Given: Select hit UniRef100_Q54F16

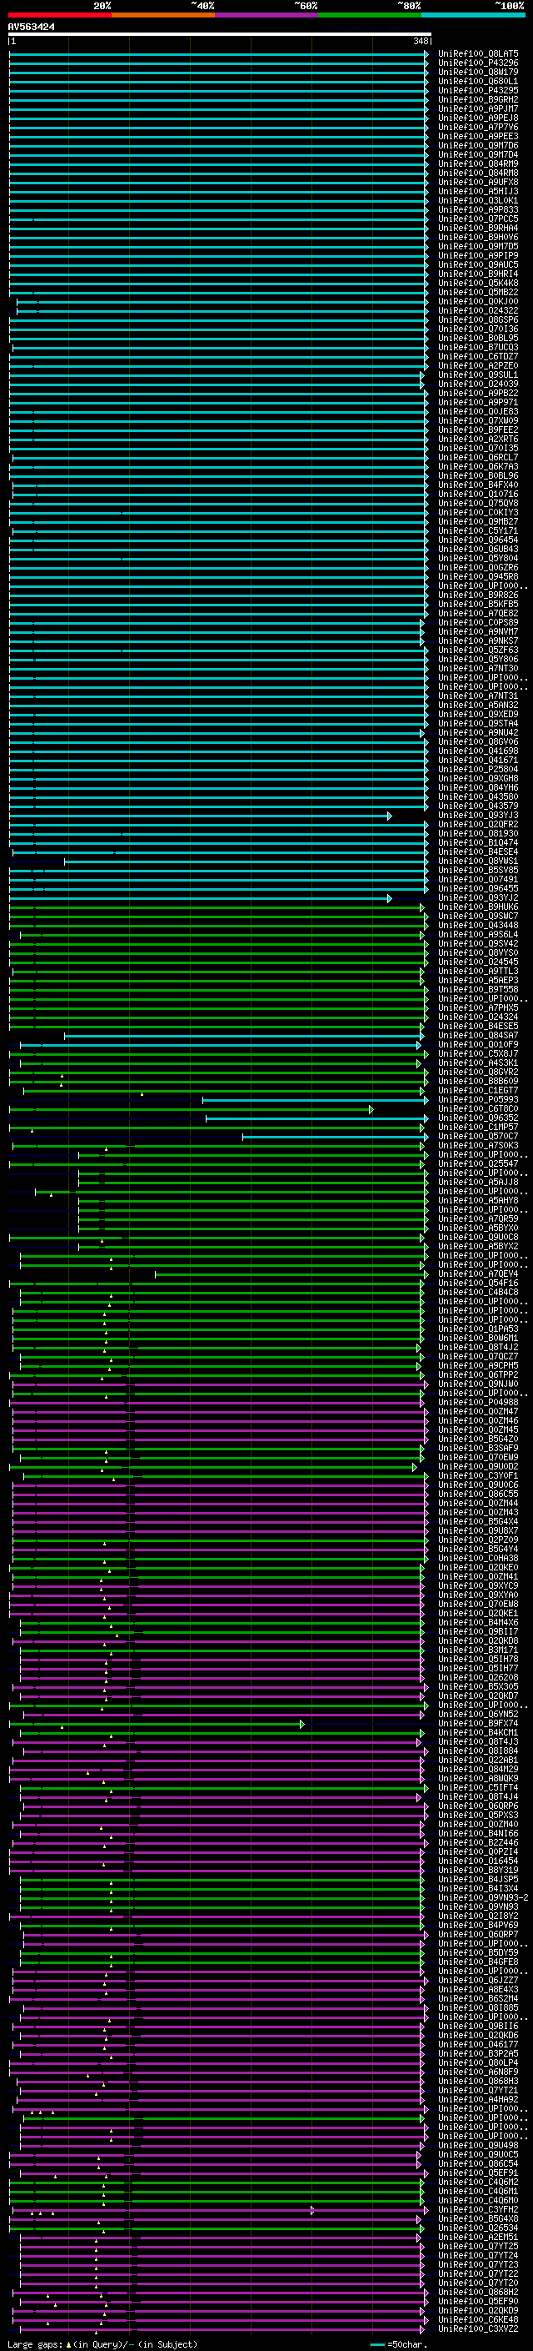Looking at the screenshot, I should pyautogui.click(x=478, y=1284).
